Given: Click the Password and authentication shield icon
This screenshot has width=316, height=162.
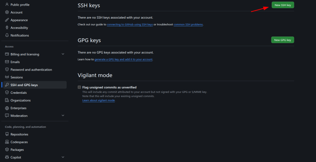Looking at the screenshot, I should (7, 70).
